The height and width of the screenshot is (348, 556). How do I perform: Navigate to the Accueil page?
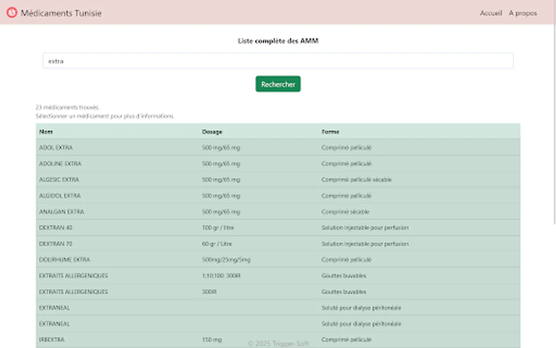(490, 13)
